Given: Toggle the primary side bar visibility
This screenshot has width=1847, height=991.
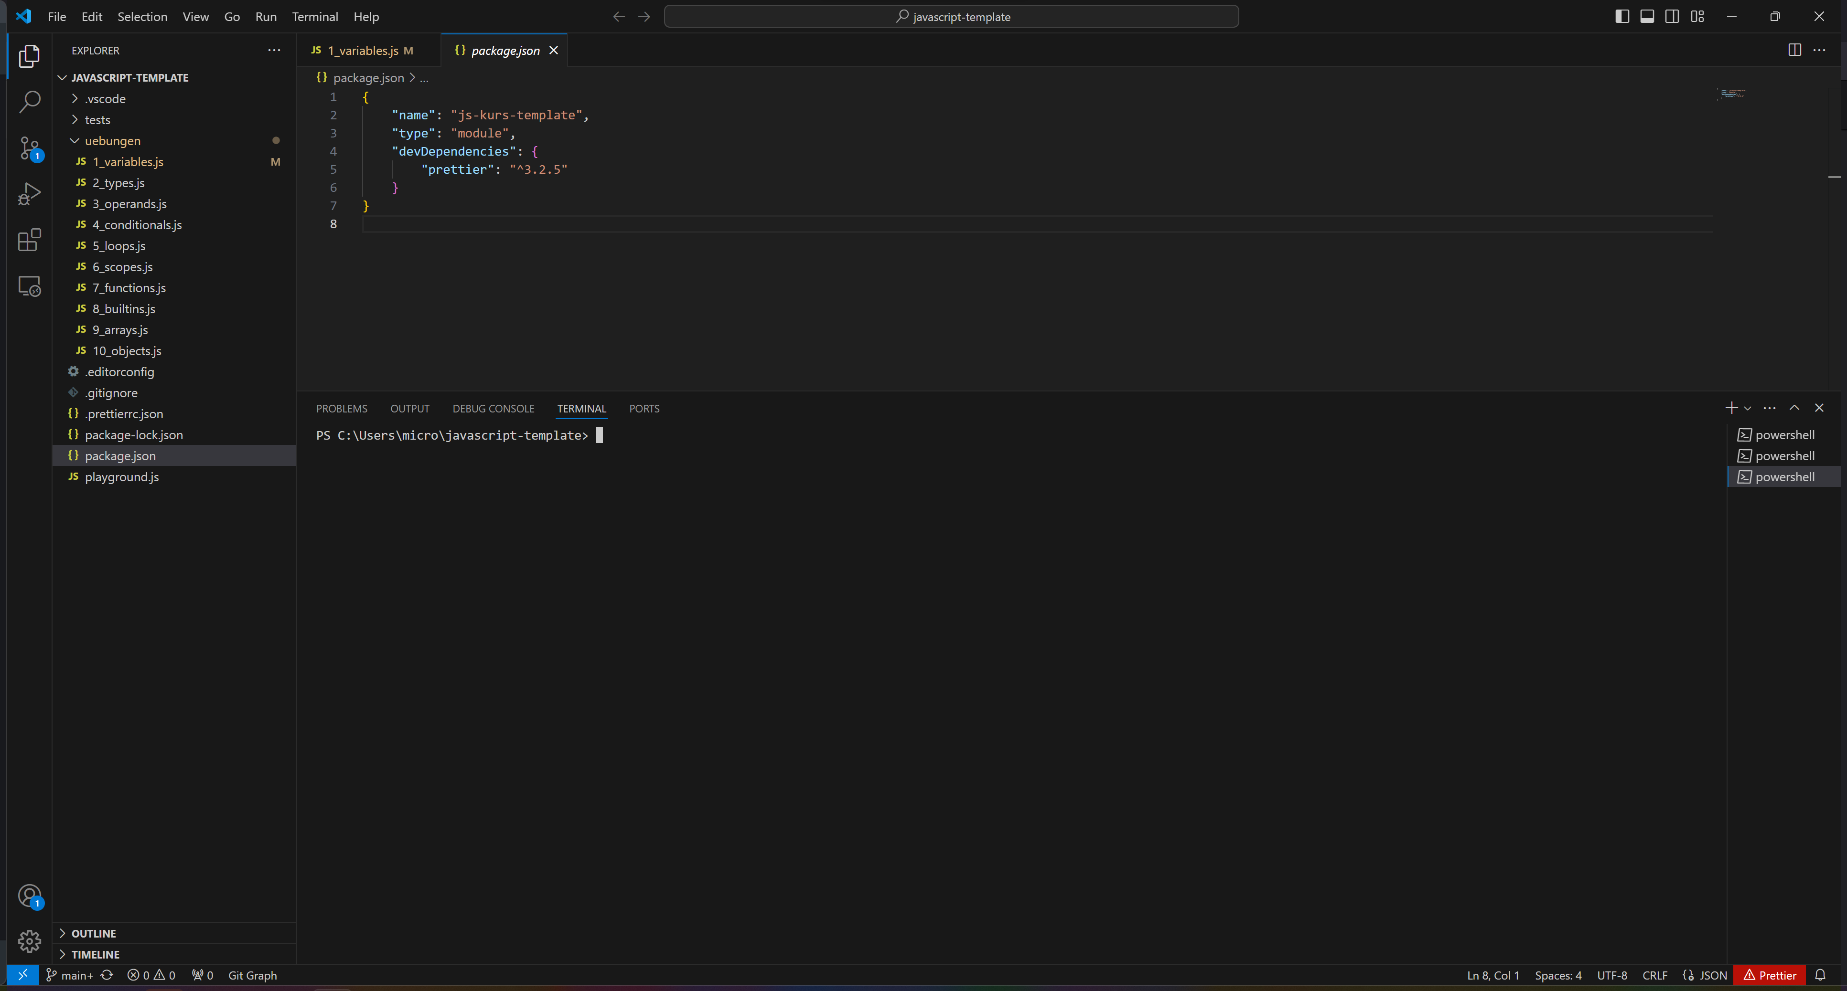Looking at the screenshot, I should click(x=1622, y=17).
